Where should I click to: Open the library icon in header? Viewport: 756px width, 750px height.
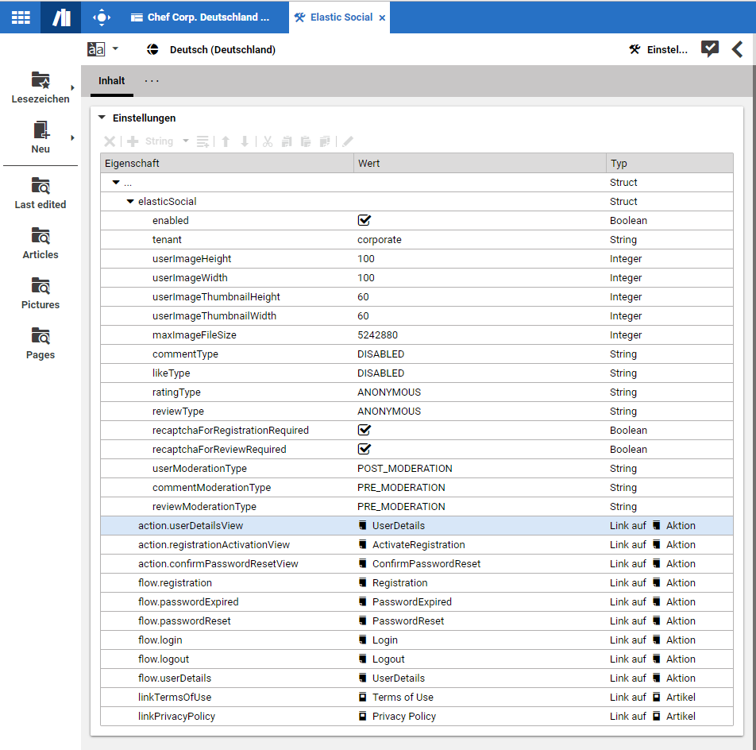[61, 17]
